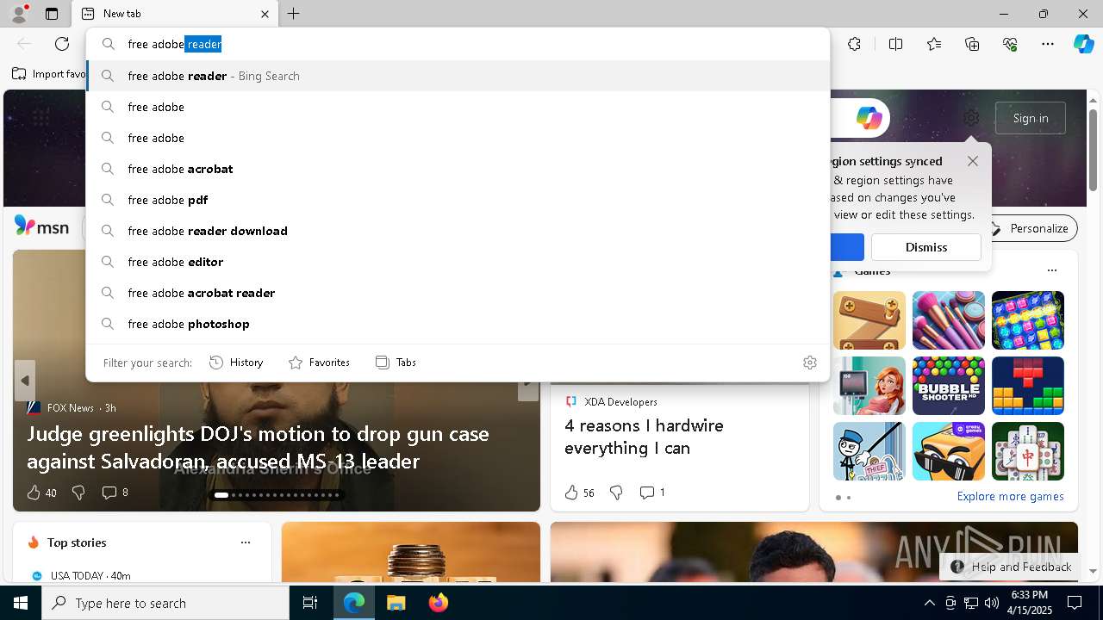Dismiss the region settings notification

pos(926,247)
